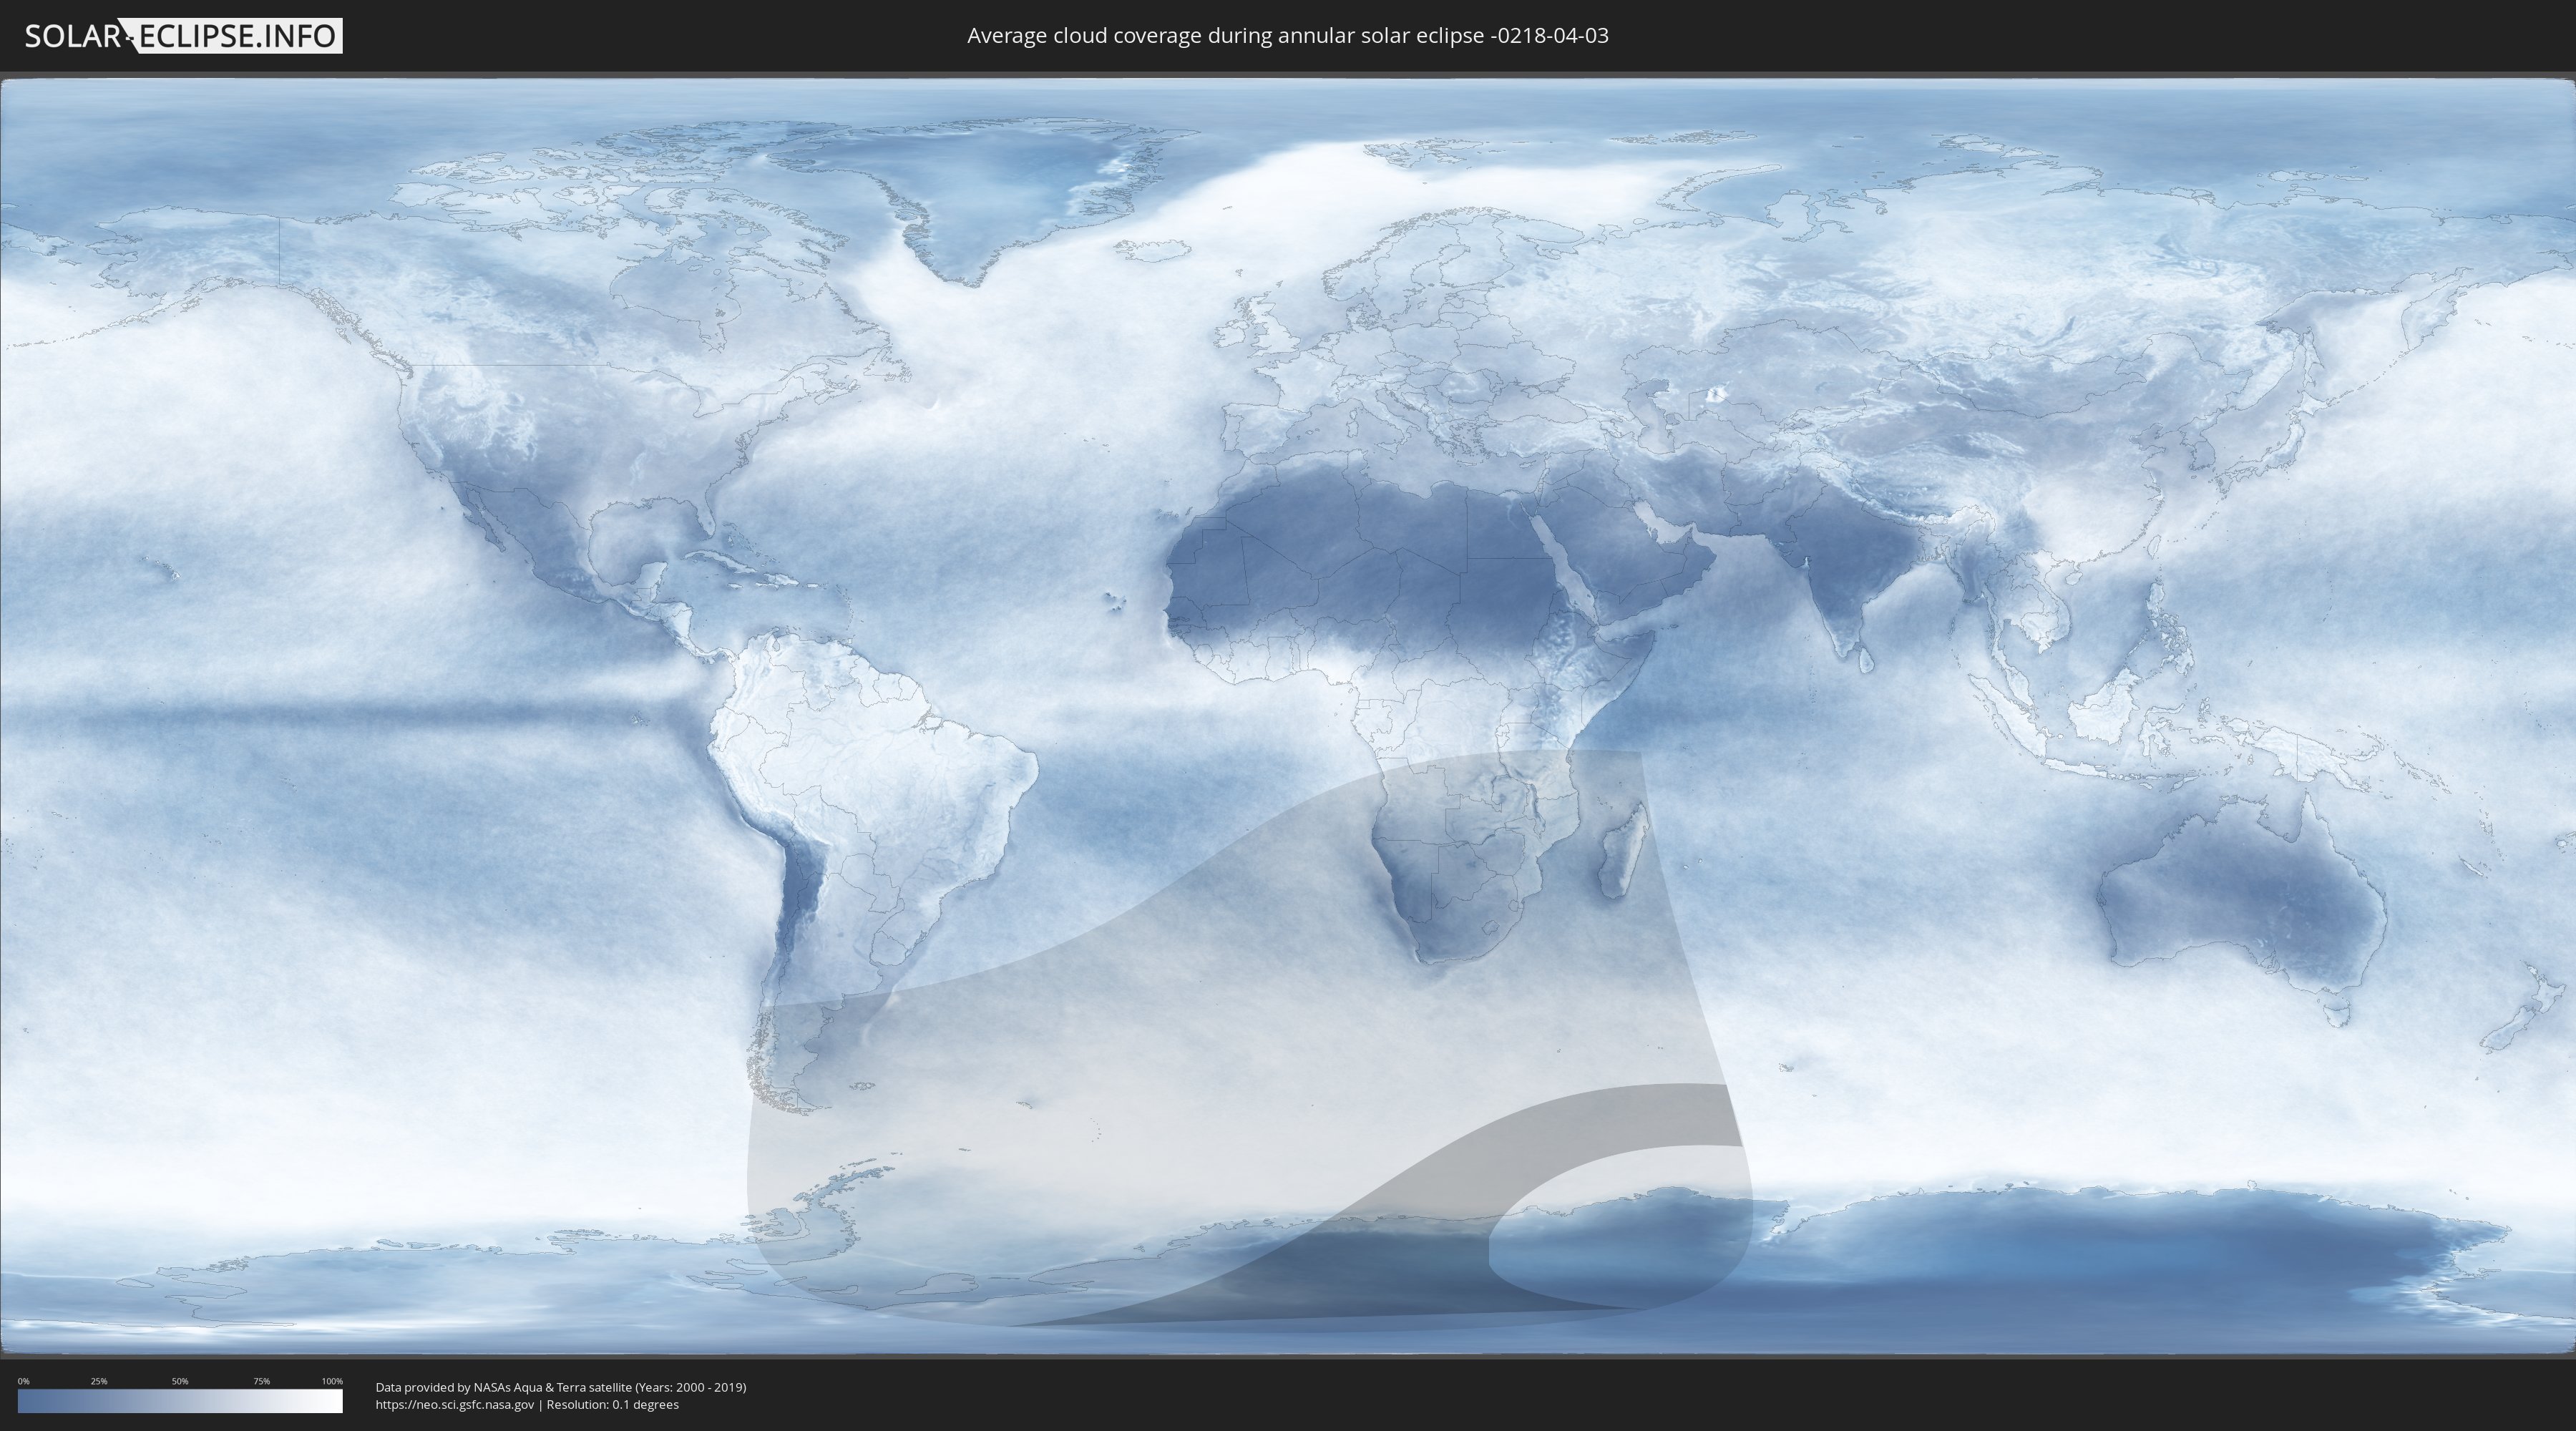Click the '0%' legend label
Image resolution: width=2576 pixels, height=1431 pixels.
[x=23, y=1381]
